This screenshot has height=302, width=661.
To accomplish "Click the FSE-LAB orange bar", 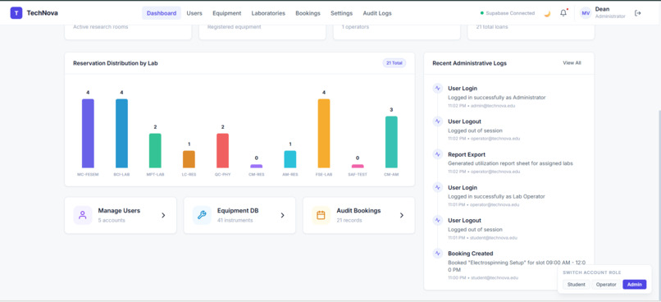I will click(x=324, y=133).
